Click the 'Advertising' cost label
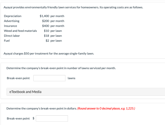 pyautogui.click(x=12, y=21)
